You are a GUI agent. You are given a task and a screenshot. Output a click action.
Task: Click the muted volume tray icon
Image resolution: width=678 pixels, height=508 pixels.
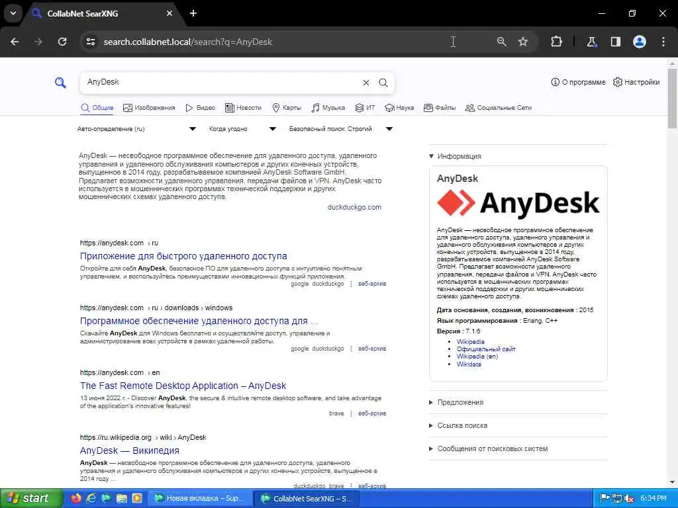pyautogui.click(x=630, y=499)
